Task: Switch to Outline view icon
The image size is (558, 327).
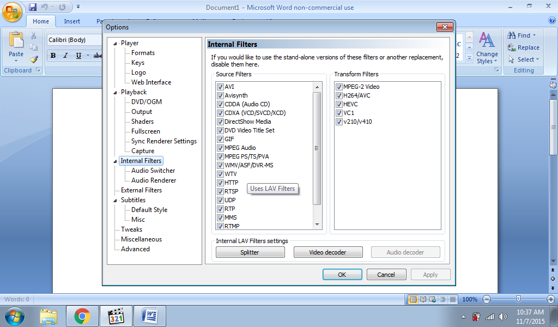Action: pyautogui.click(x=442, y=299)
